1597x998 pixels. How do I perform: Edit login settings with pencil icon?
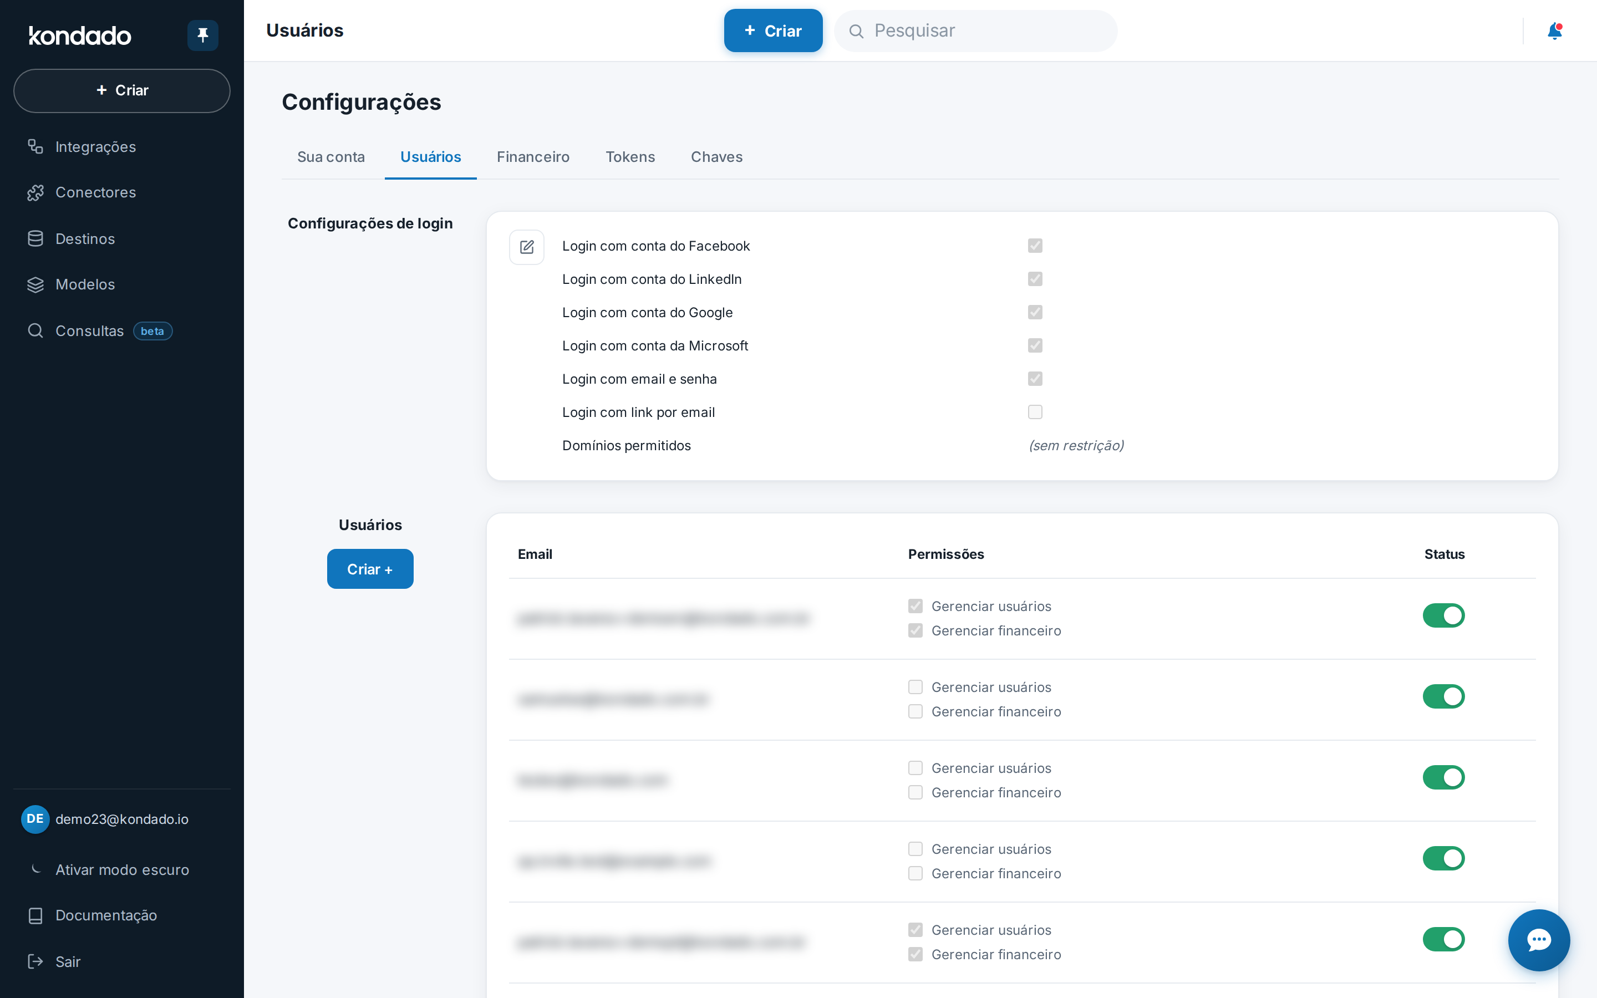coord(527,247)
